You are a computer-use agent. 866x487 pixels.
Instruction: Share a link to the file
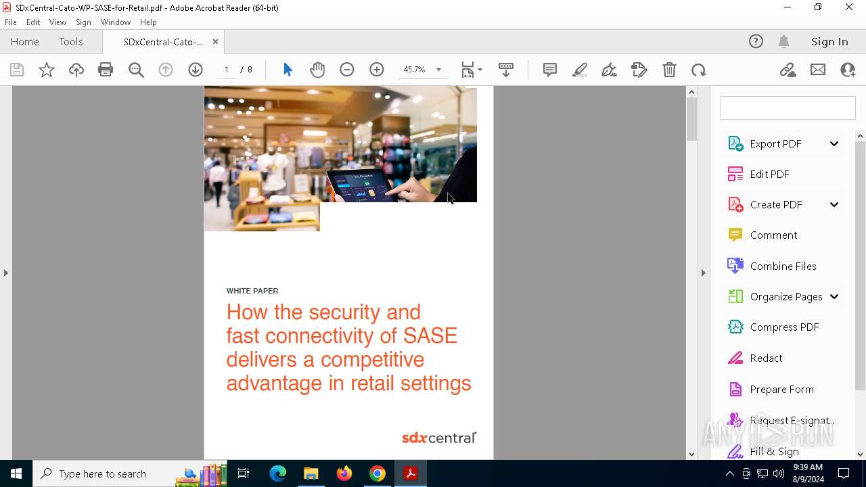[788, 70]
